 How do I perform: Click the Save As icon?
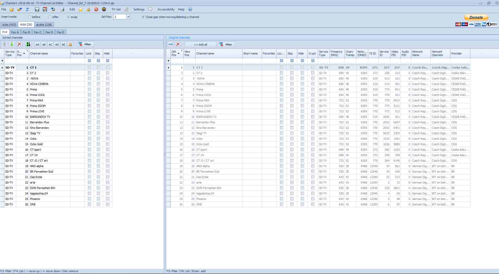coord(45,9)
